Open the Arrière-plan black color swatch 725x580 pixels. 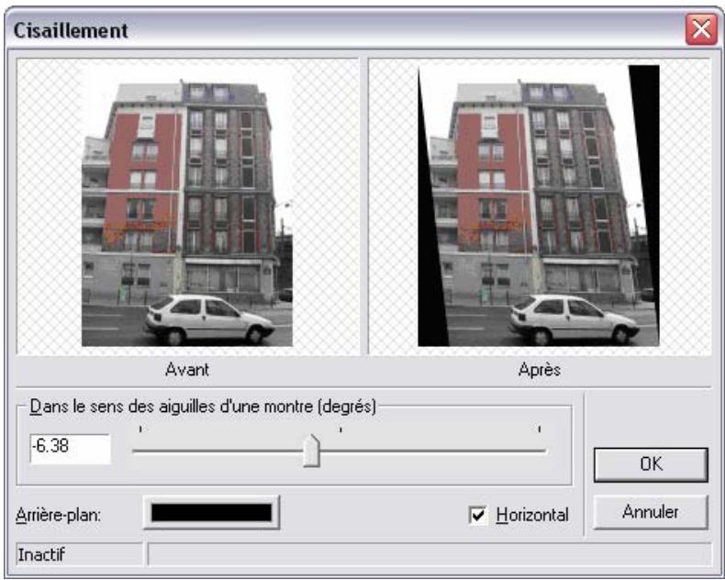(x=211, y=513)
